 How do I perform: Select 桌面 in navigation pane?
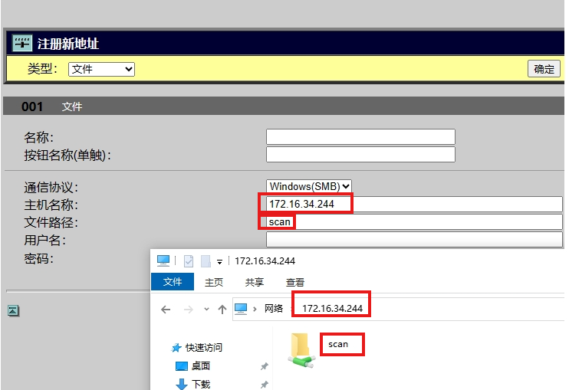click(201, 366)
